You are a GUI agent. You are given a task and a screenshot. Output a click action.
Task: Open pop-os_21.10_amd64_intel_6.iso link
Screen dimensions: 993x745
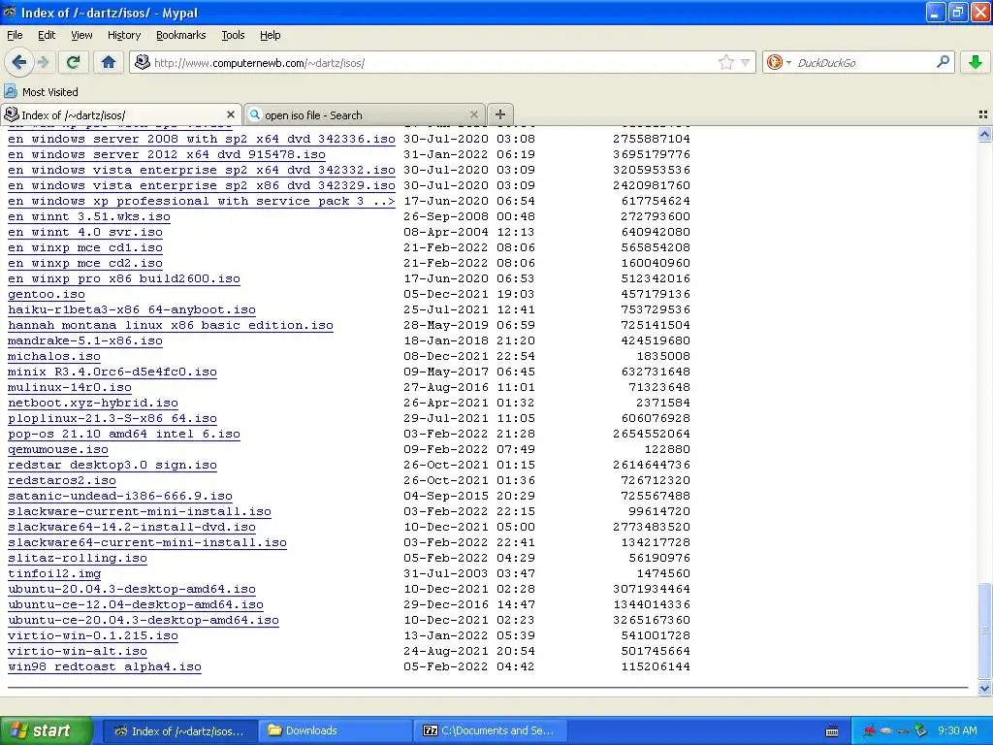(124, 434)
